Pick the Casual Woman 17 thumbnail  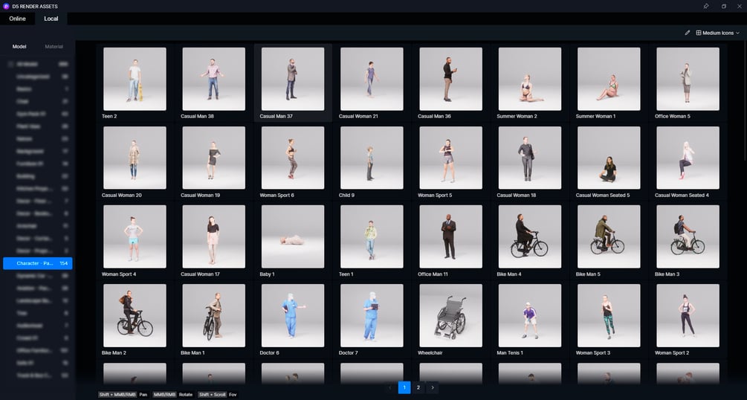(214, 237)
